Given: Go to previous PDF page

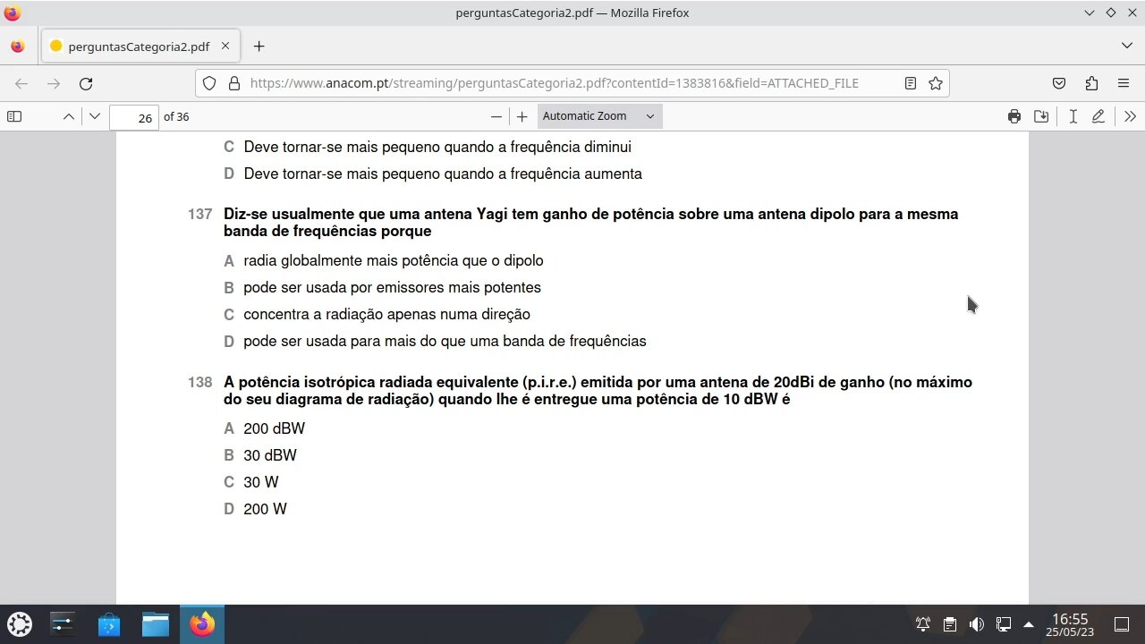Looking at the screenshot, I should [x=68, y=116].
